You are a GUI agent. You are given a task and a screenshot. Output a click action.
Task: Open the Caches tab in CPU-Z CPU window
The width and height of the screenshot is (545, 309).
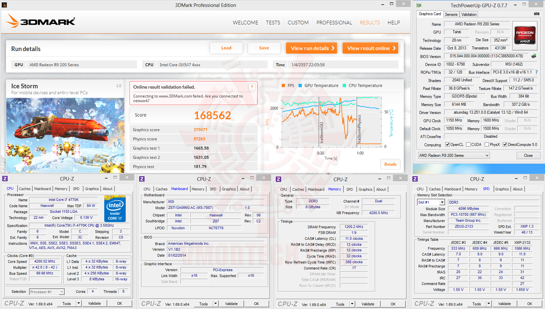tap(25, 189)
